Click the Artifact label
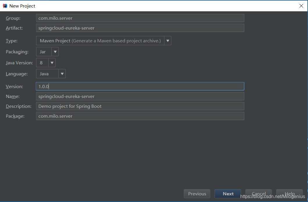 tap(14, 28)
